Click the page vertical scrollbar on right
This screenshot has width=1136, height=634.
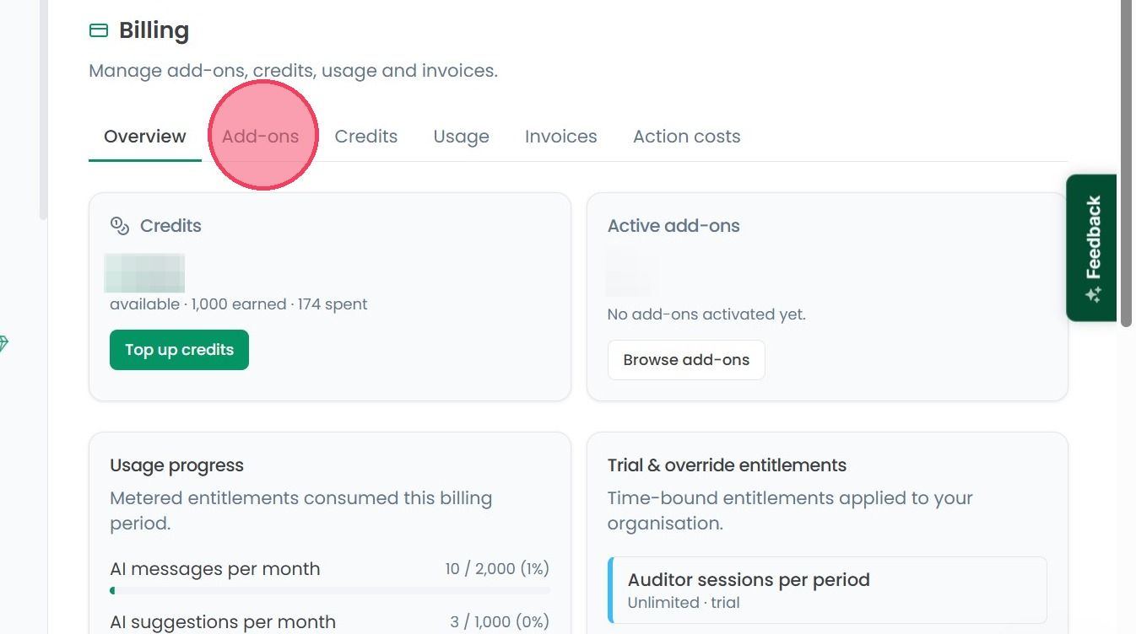[1126, 164]
